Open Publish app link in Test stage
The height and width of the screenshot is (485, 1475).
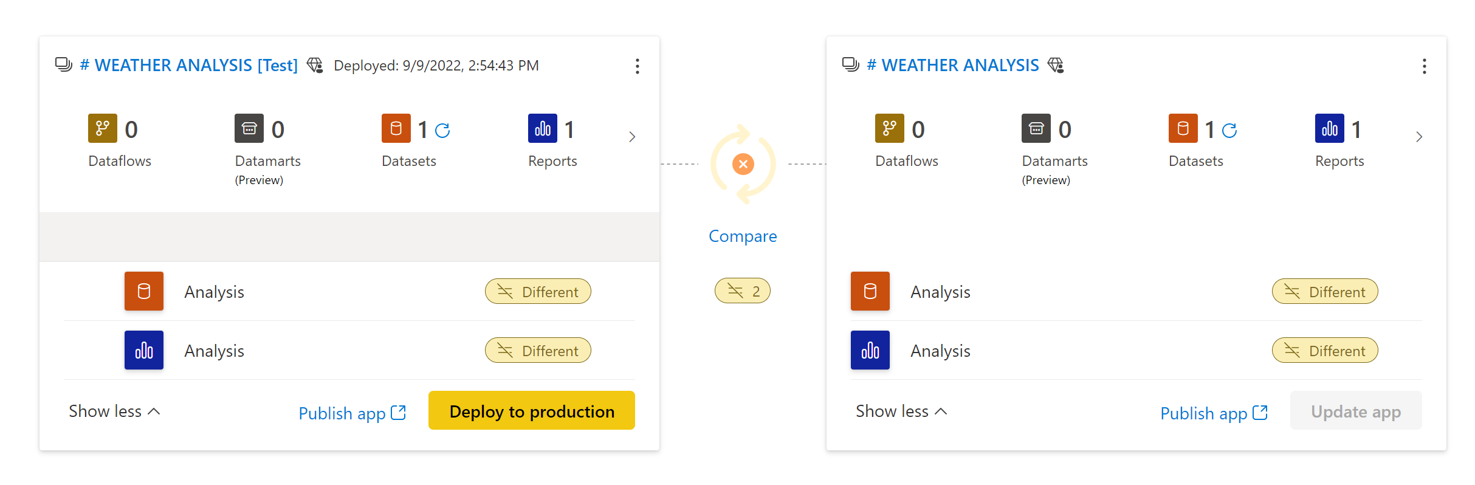tap(352, 413)
